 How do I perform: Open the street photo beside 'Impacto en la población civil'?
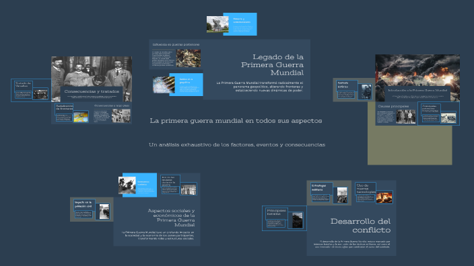pos(104,212)
